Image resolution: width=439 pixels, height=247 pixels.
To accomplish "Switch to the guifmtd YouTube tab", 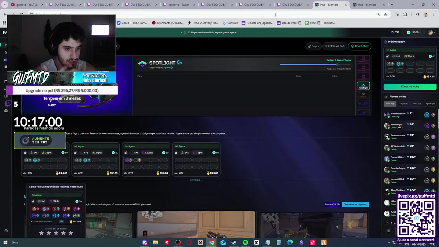I will (27, 5).
